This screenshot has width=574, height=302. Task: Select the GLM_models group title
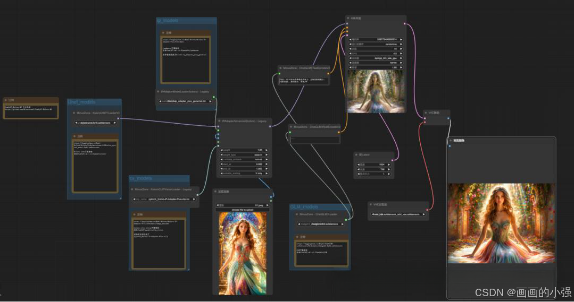pos(304,206)
